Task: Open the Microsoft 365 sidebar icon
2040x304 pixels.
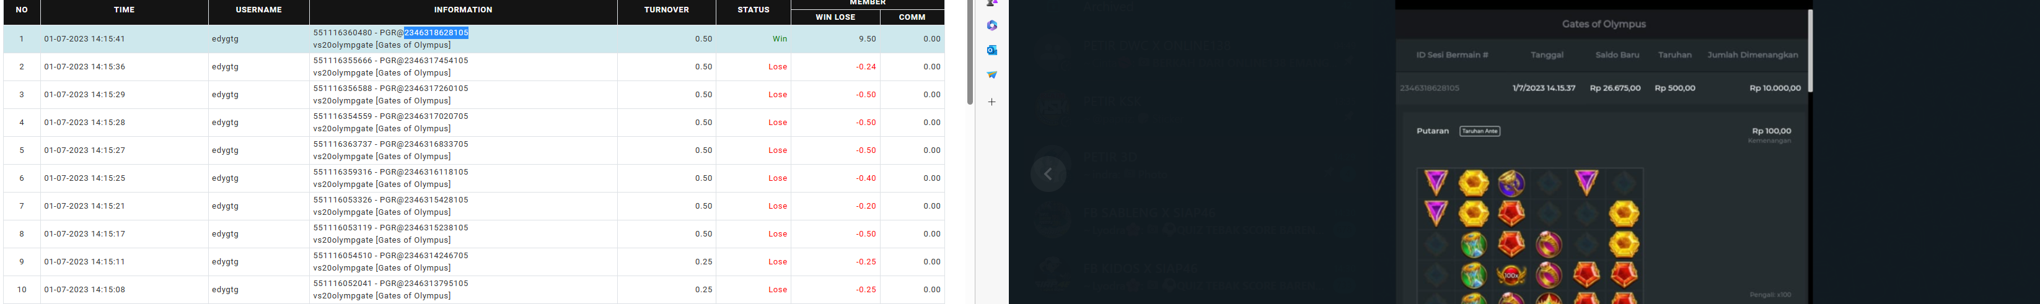Action: tap(991, 25)
